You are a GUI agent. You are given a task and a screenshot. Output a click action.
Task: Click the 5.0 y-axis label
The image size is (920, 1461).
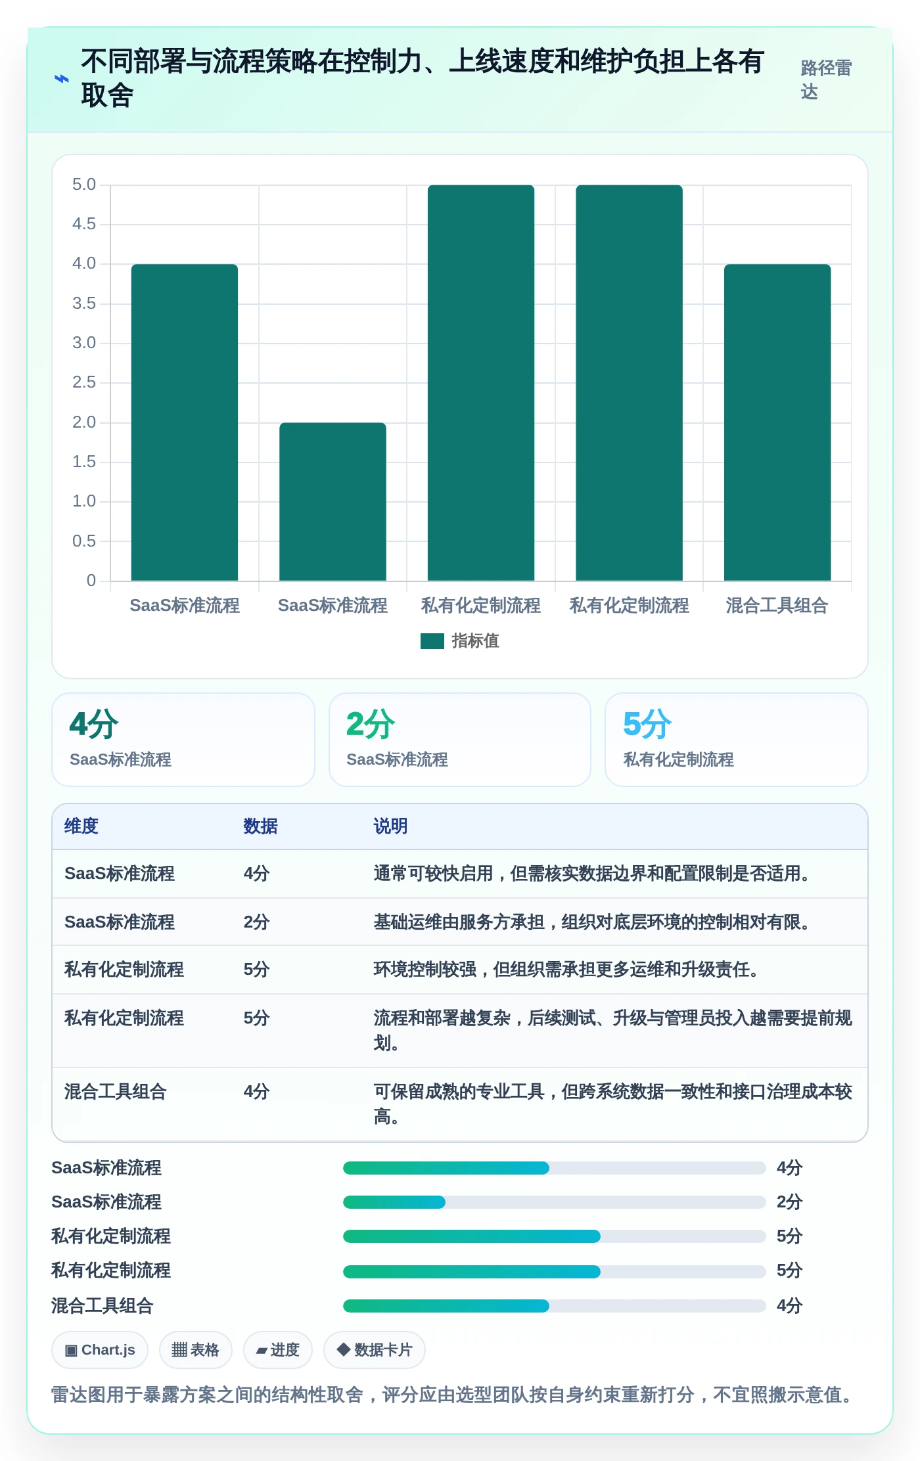click(84, 185)
